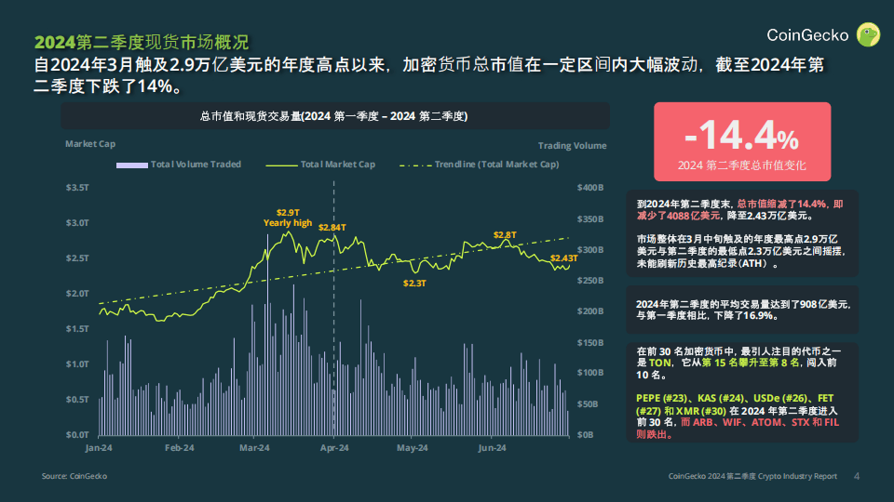Click the 'Mar-24' x-axis label
The width and height of the screenshot is (894, 502).
(254, 448)
